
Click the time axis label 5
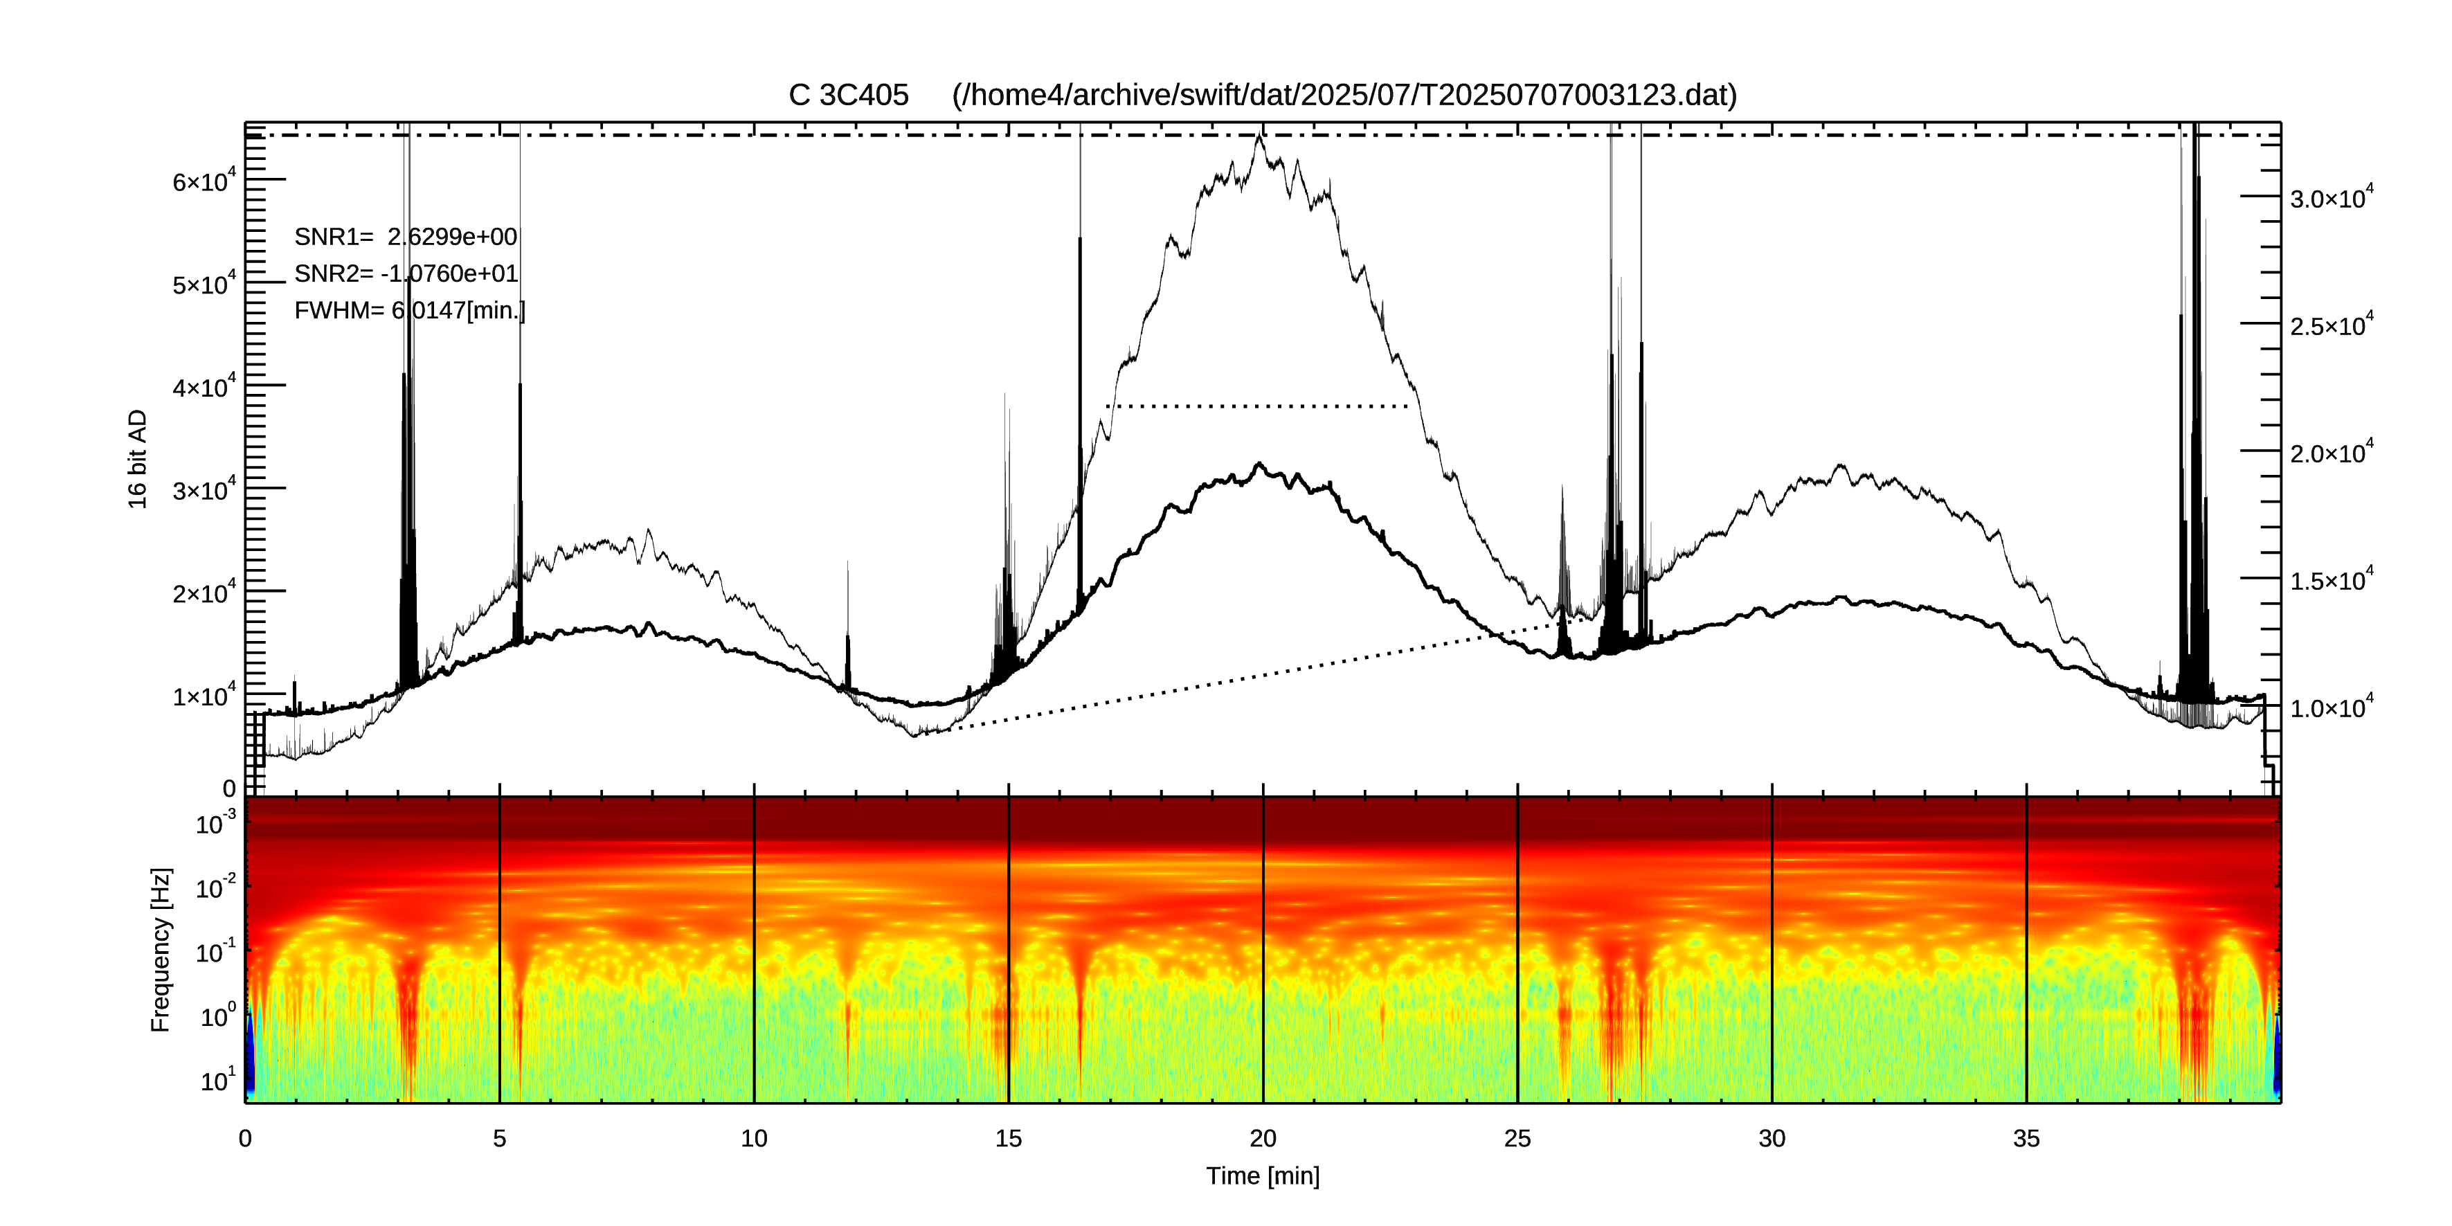500,1138
